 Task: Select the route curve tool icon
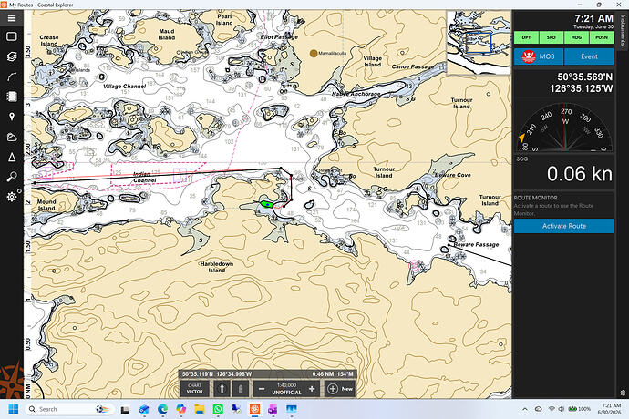tap(12, 77)
